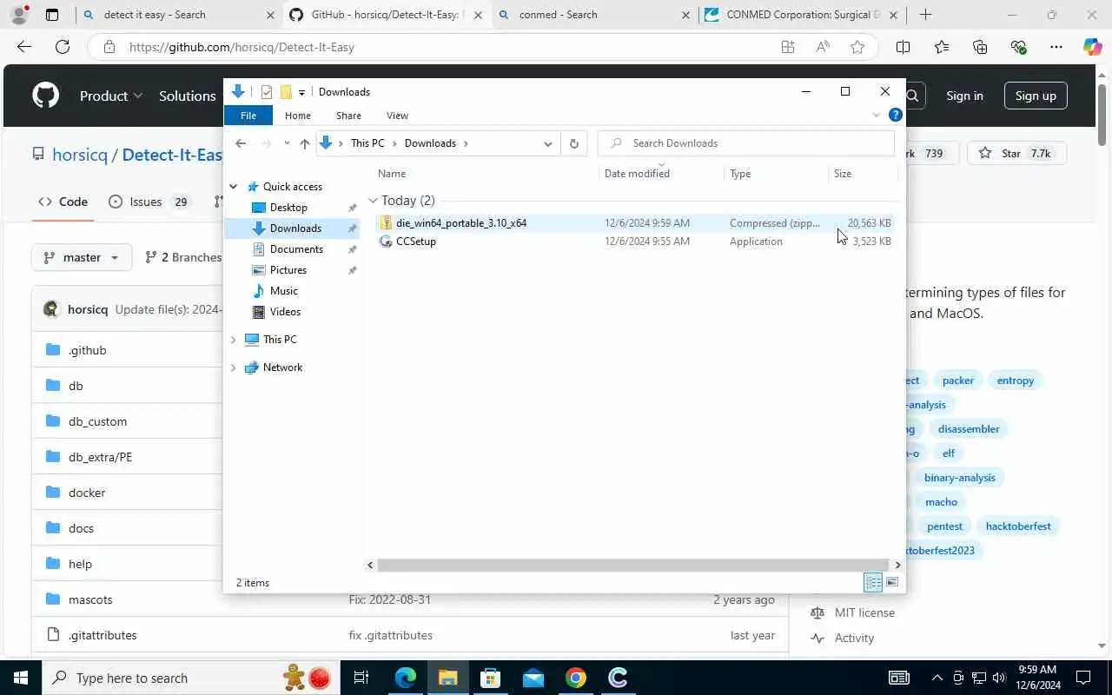The width and height of the screenshot is (1112, 695).
Task: Open Edge Collections icon
Action: tap(980, 47)
